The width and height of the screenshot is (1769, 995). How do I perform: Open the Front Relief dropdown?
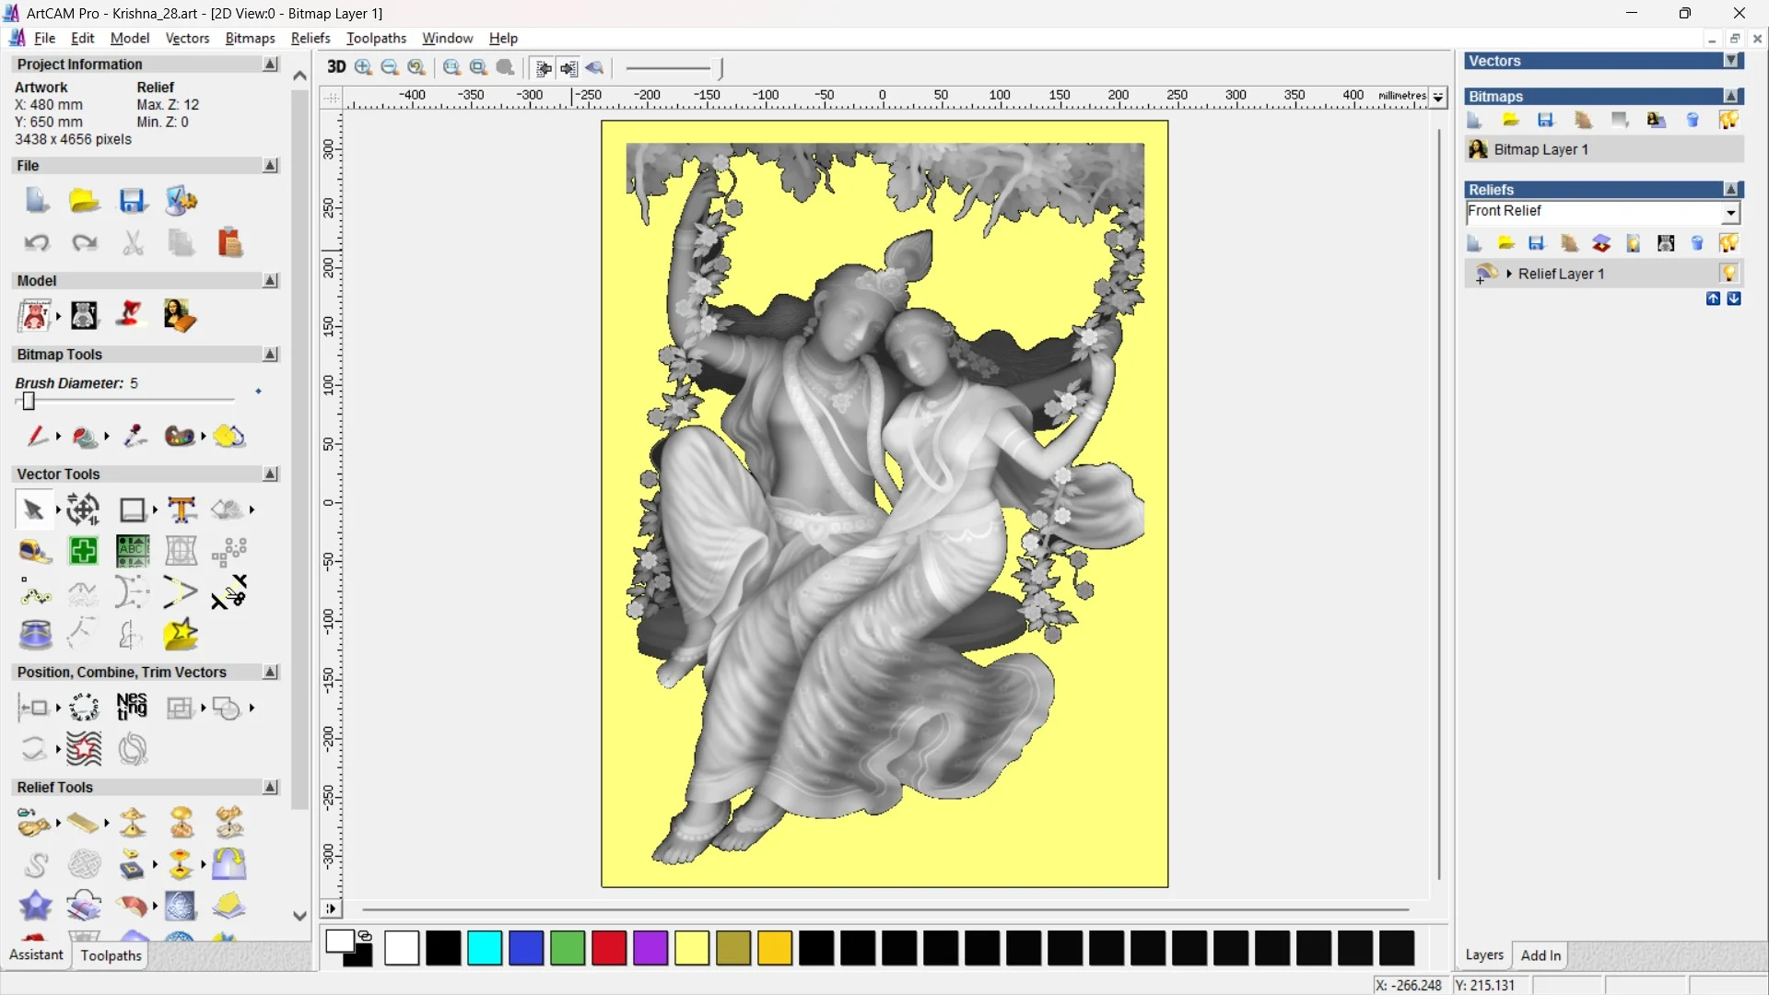(x=1731, y=213)
